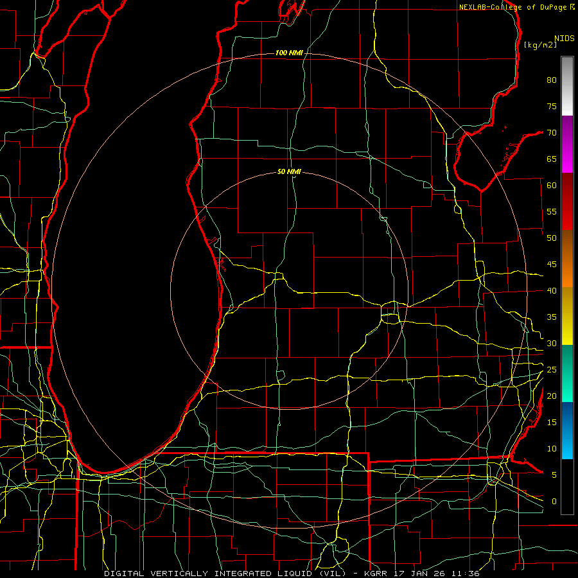Click the kg/m2 units label
578x578 pixels.
coord(540,45)
